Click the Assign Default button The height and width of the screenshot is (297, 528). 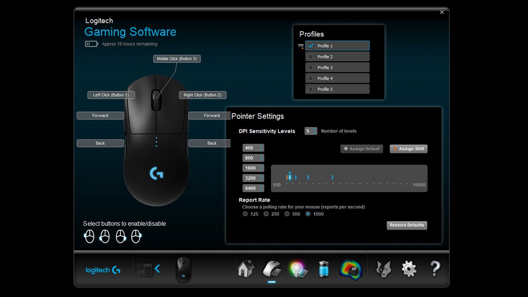click(362, 149)
